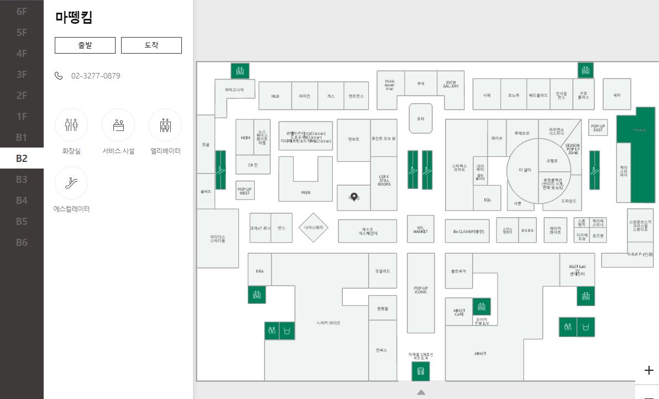Expand the bottom panel with up arrow
Screen dimensions: 659x399
pyautogui.click(x=421, y=392)
